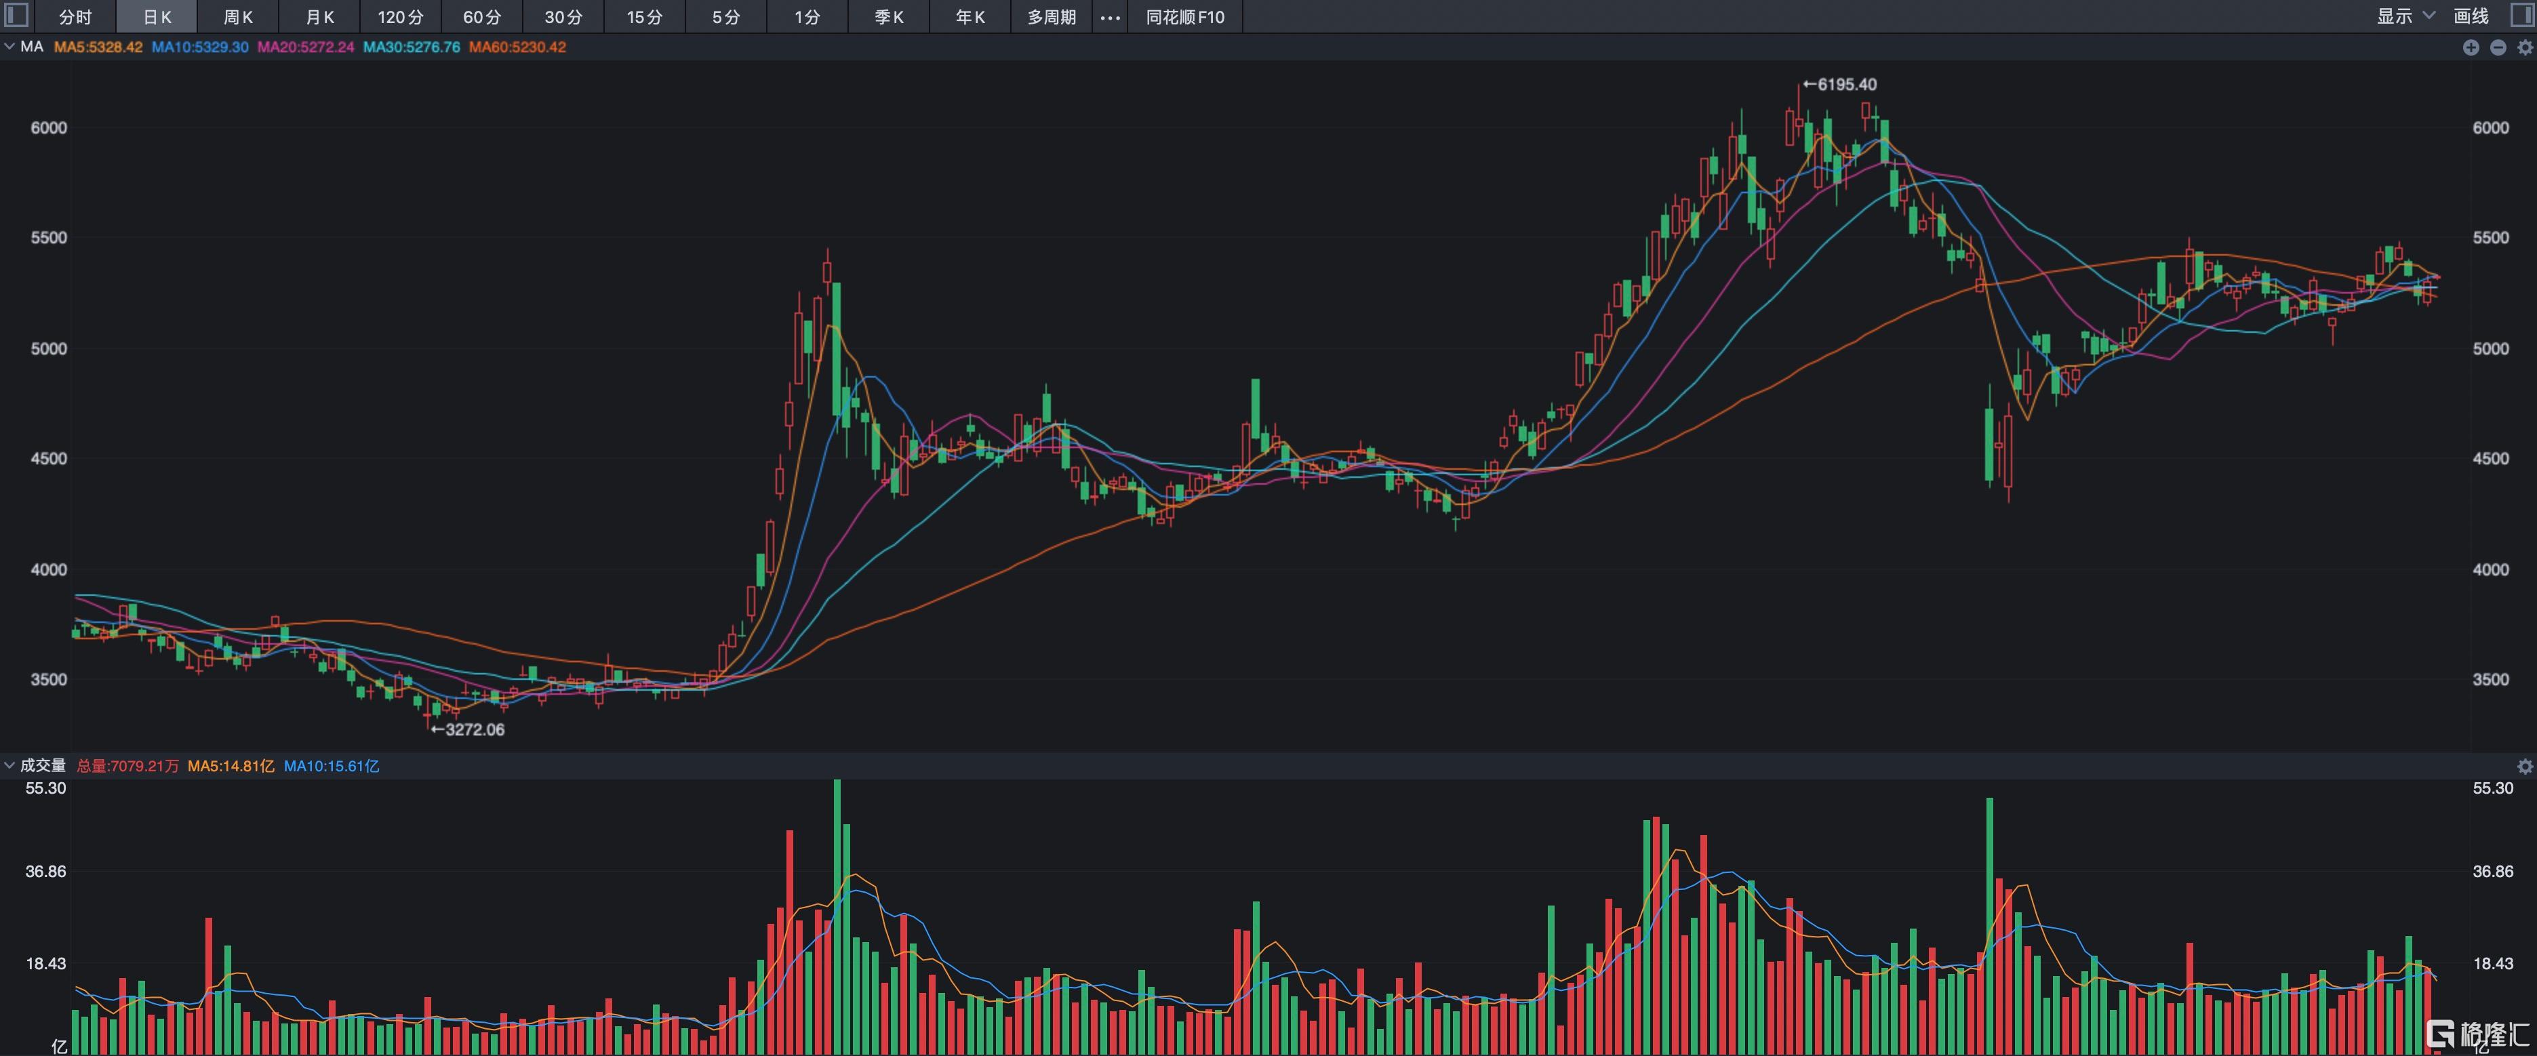This screenshot has height=1056, width=2537.
Task: Click the 3272.06 low price marker
Action: click(467, 729)
